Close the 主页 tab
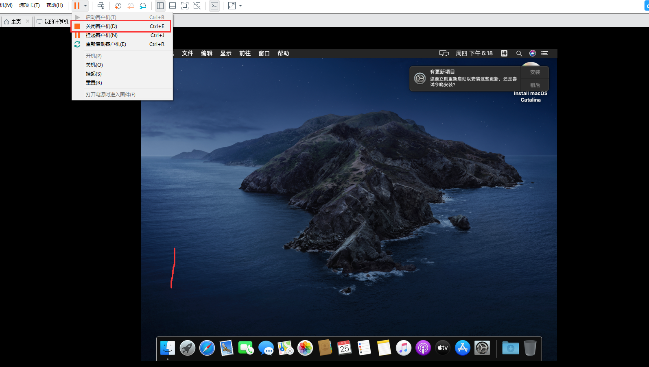 28,21
